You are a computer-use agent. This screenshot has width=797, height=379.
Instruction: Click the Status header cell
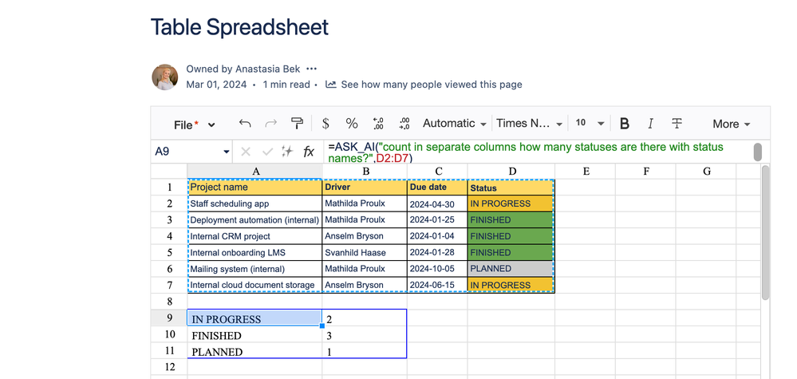click(511, 187)
